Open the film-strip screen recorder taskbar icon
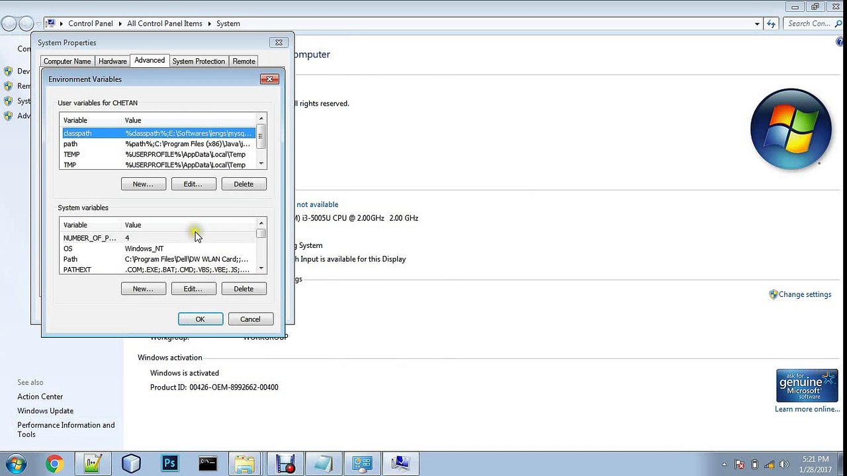847x476 pixels. (x=285, y=464)
